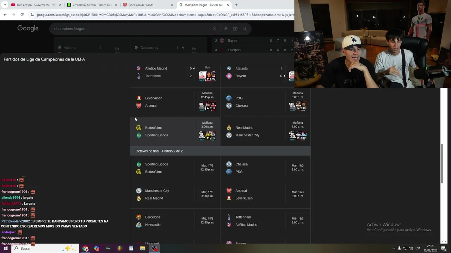Open Chelsea vs PSG second leg match
The image size is (451, 253).
click(265, 168)
